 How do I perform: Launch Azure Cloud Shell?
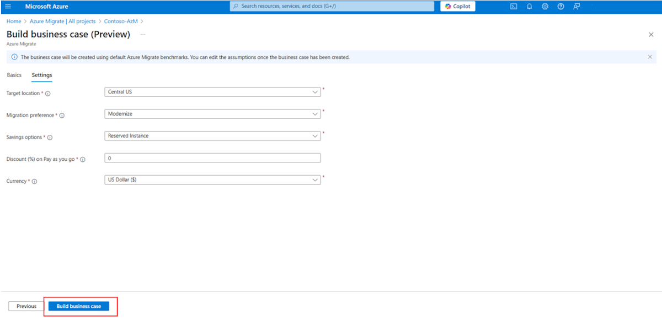(514, 6)
